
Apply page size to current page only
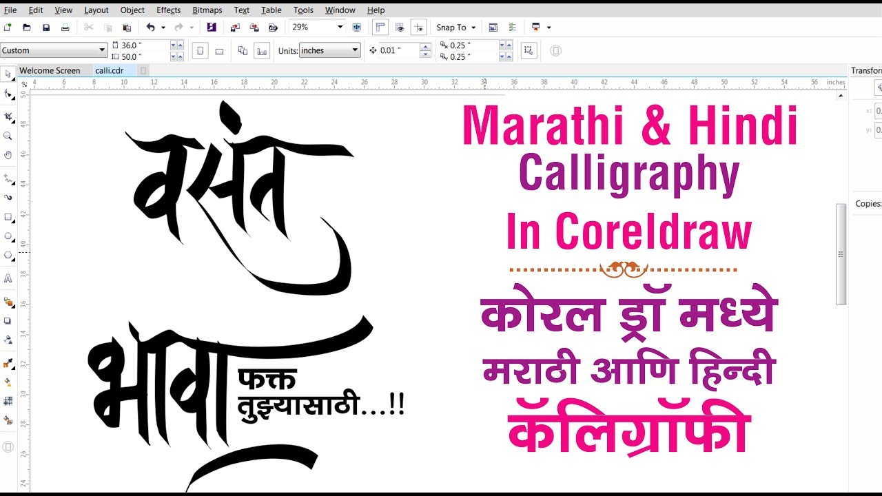tap(262, 50)
